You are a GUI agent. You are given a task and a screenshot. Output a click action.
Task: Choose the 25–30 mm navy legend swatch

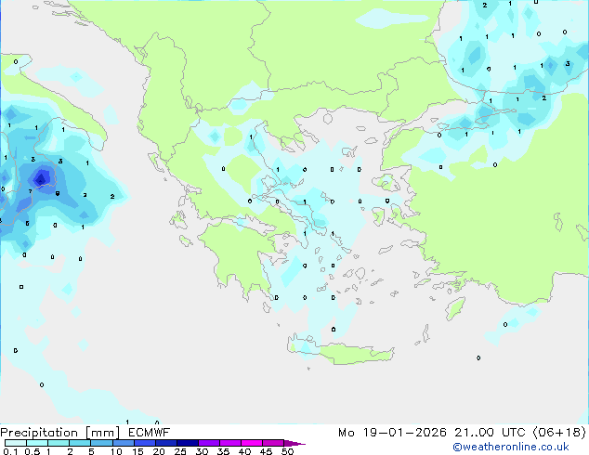point(188,443)
